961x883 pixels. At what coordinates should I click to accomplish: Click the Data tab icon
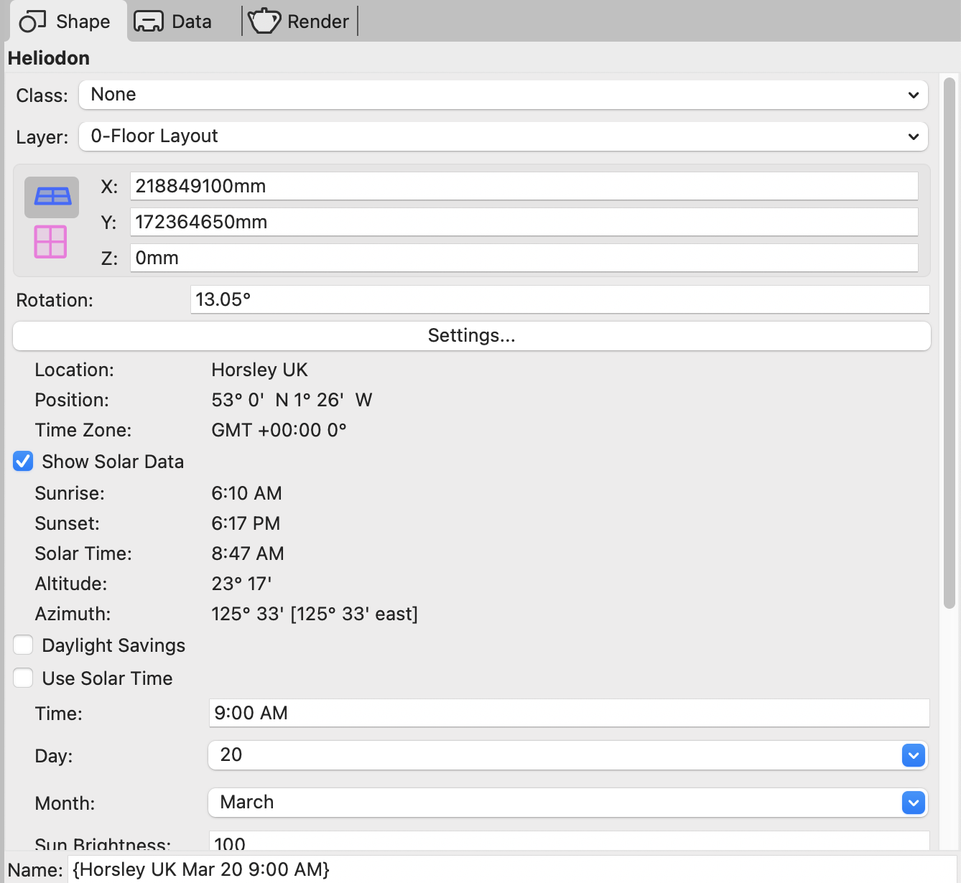(149, 22)
